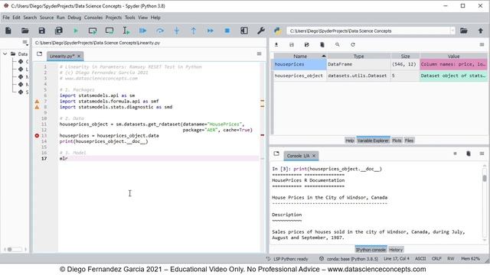Toggle breakpoint on line 13

pyautogui.click(x=37, y=136)
